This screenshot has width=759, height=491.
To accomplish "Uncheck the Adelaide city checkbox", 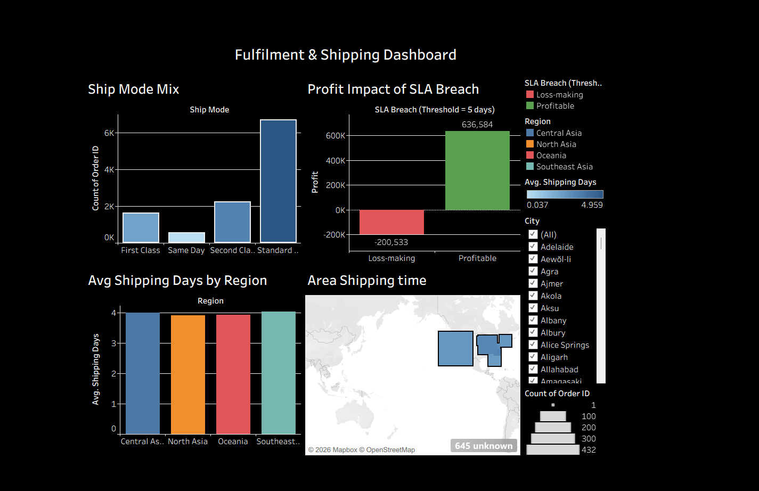I will (x=533, y=247).
